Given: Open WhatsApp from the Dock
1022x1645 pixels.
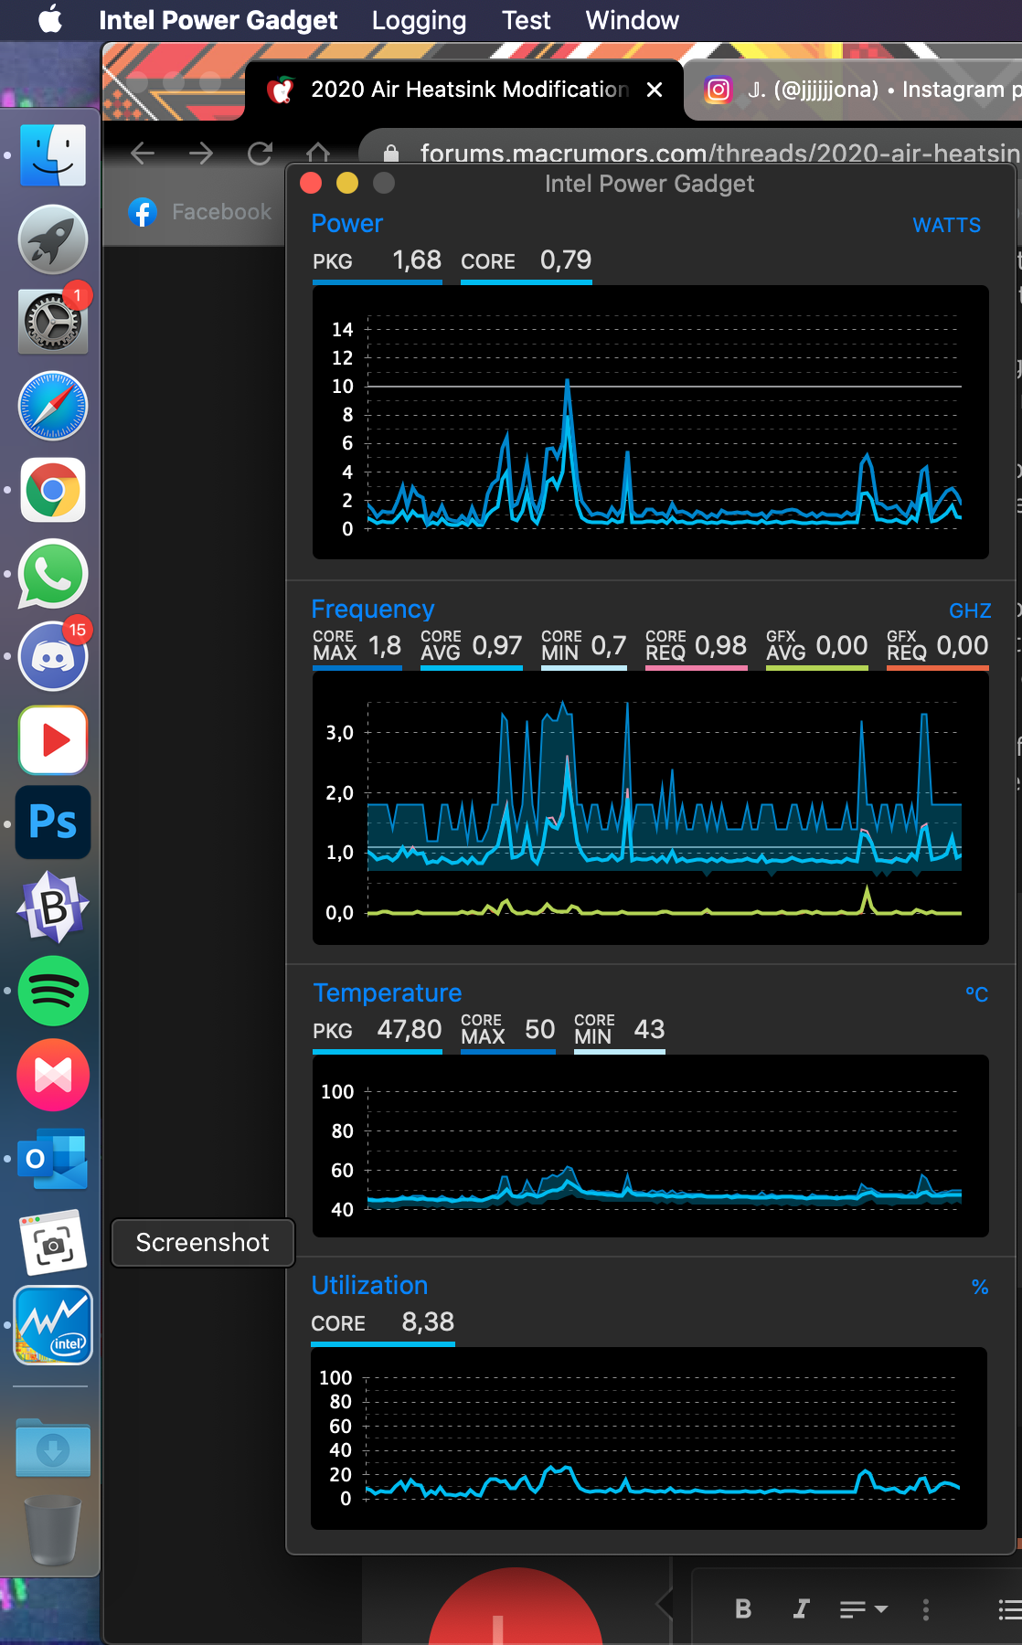Looking at the screenshot, I should (53, 574).
